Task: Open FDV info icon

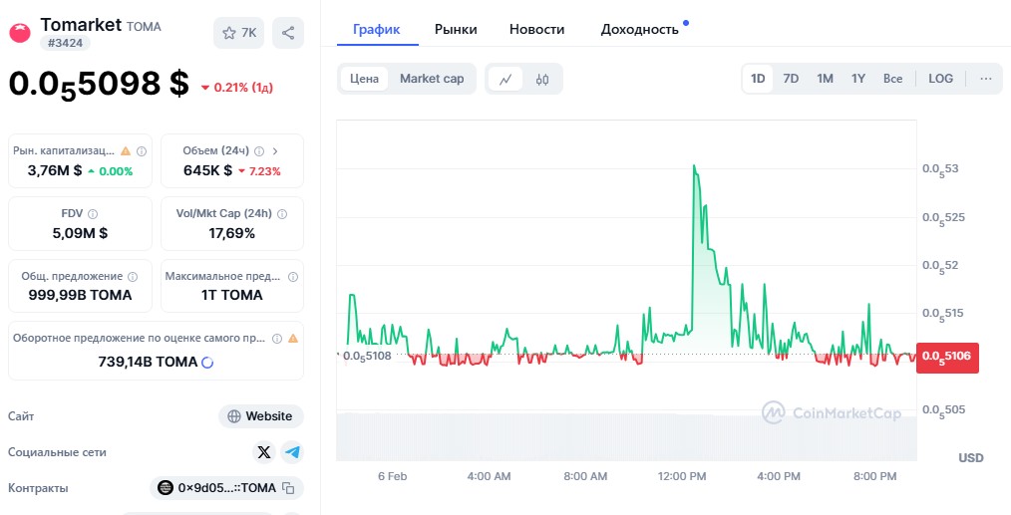Action: [x=93, y=213]
